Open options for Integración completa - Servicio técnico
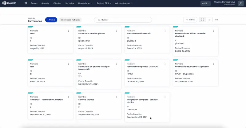The height and width of the screenshot is (128, 246). click(165, 97)
